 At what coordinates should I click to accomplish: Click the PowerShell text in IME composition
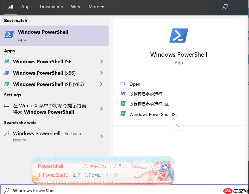51,166
